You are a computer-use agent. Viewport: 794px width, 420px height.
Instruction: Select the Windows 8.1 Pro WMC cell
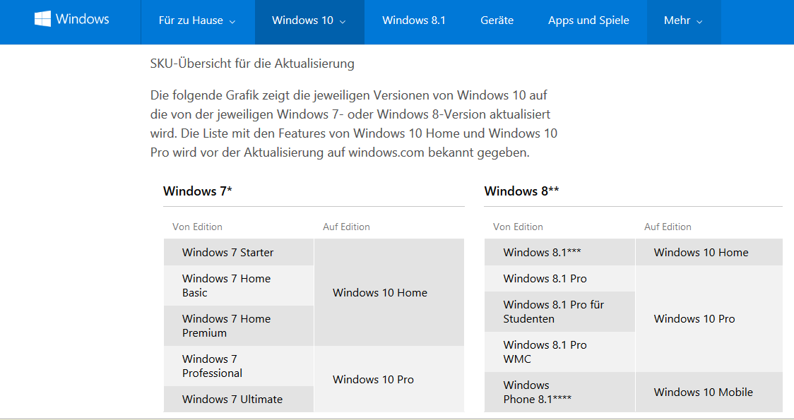[x=559, y=352]
